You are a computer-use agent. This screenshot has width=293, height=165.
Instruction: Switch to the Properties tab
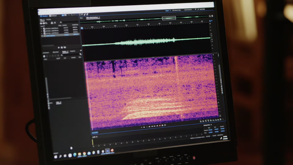tap(73, 51)
